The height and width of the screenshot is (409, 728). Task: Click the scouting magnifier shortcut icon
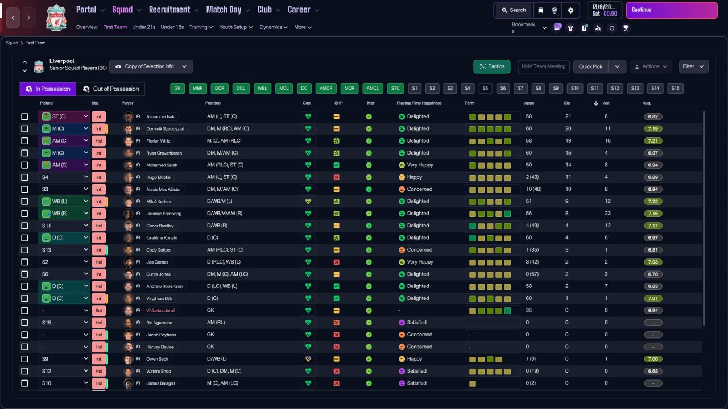coord(598,28)
